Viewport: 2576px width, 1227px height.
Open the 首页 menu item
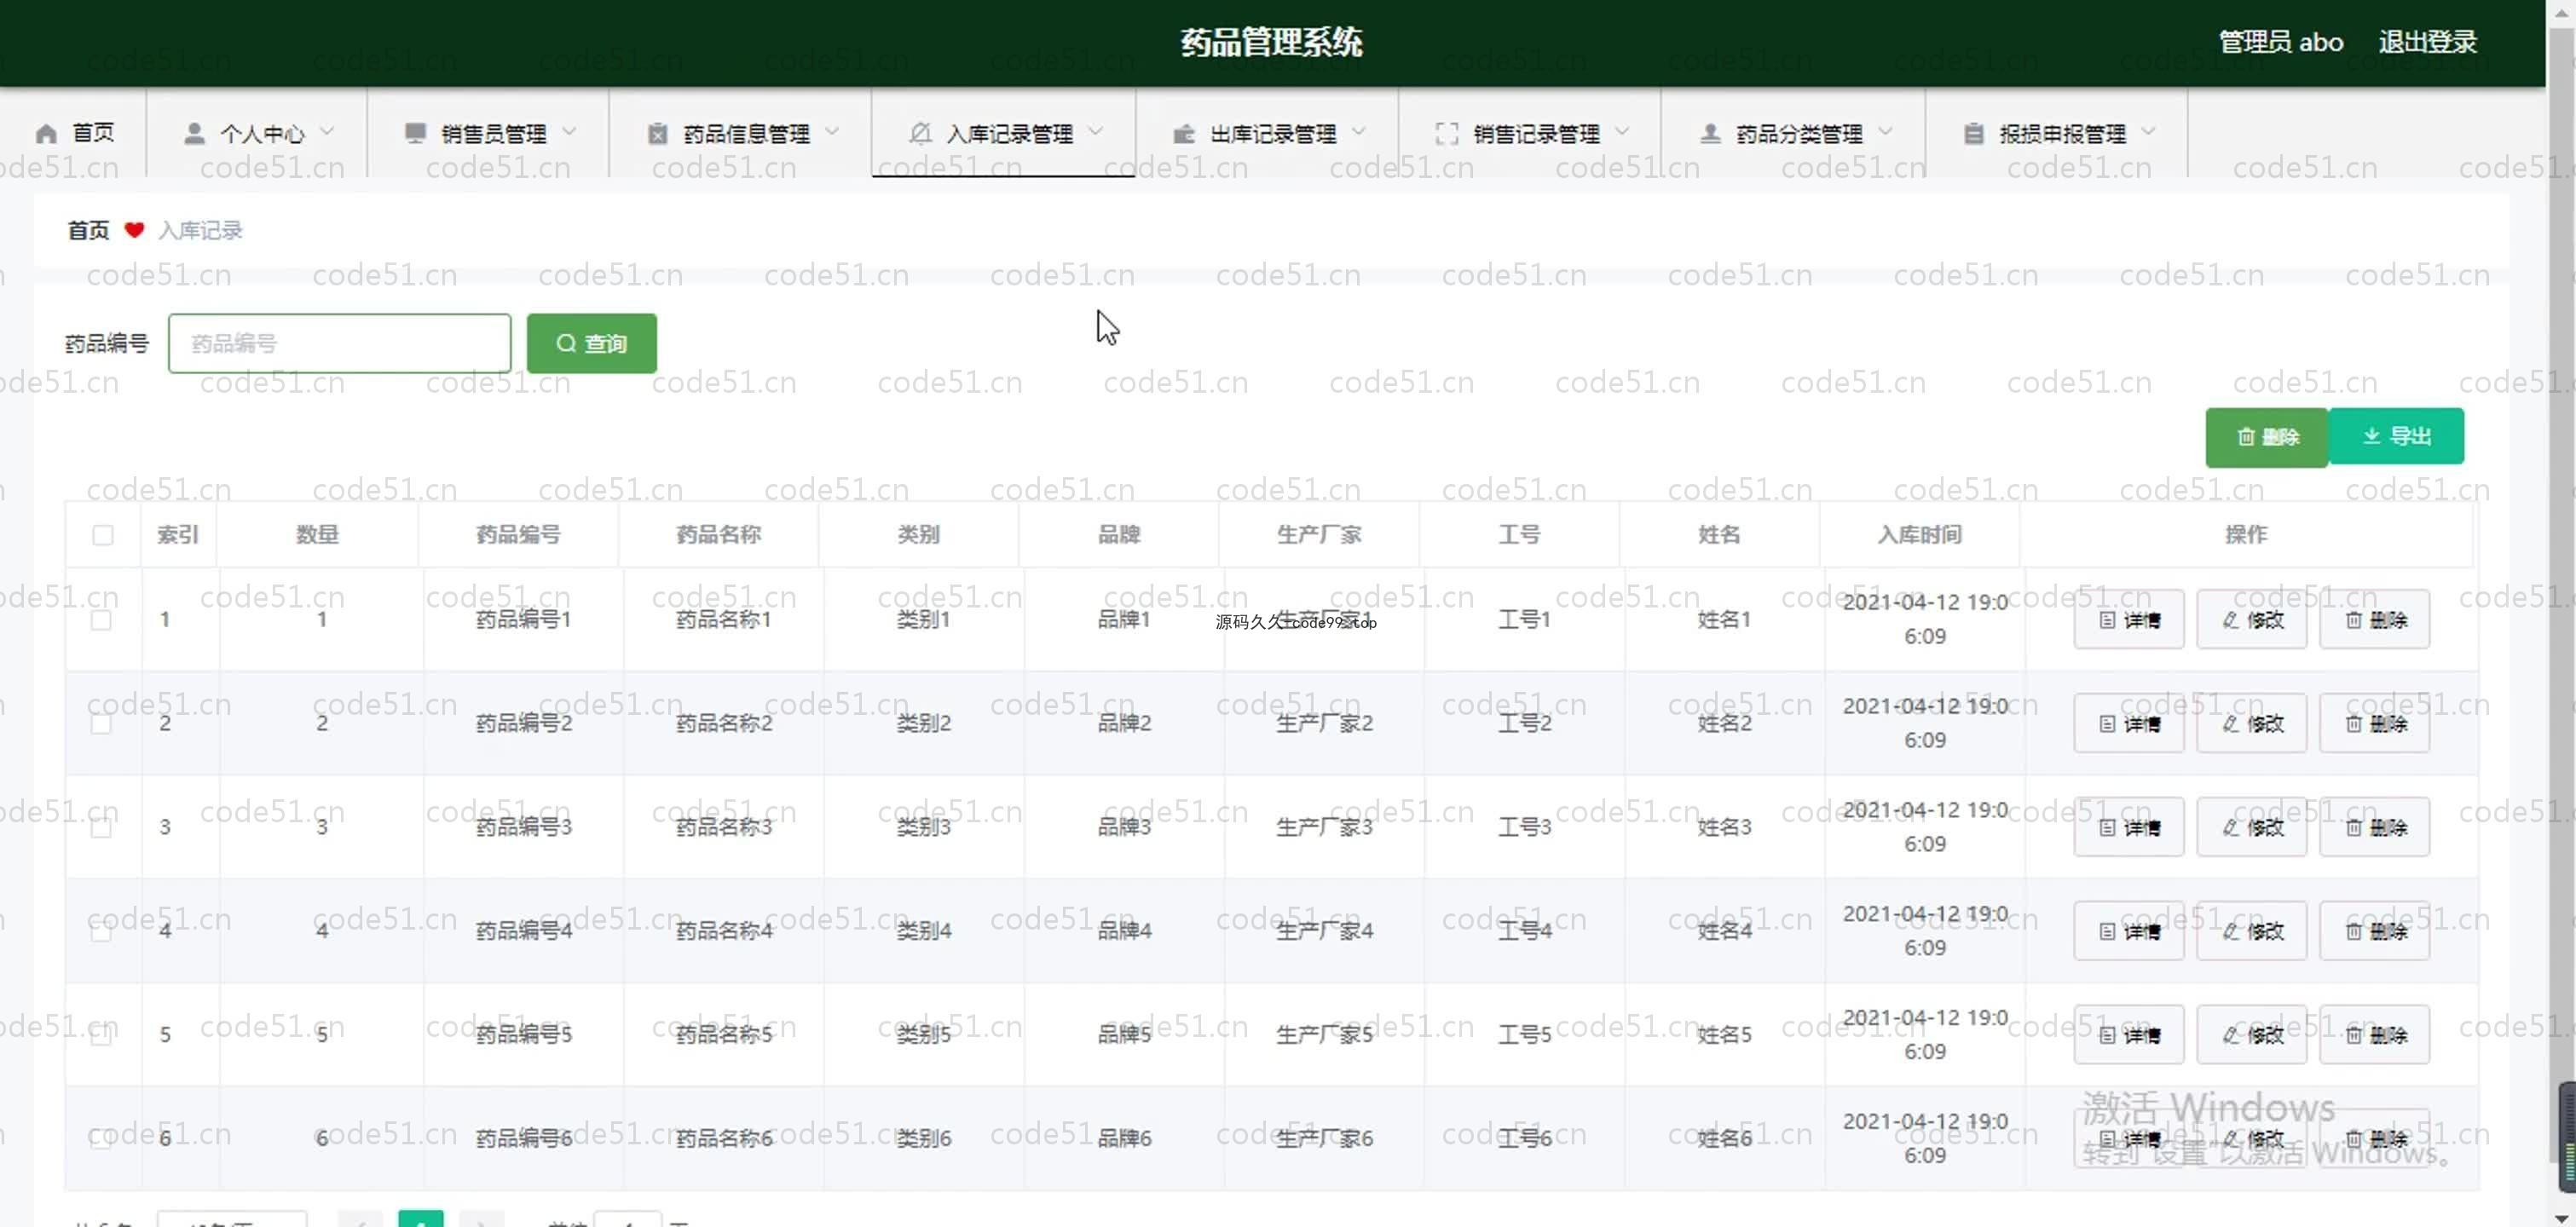(75, 133)
